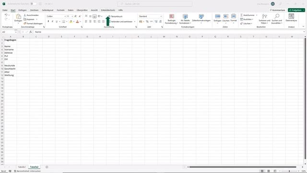Align text right
The image size is (307, 173).
[x=94, y=21]
